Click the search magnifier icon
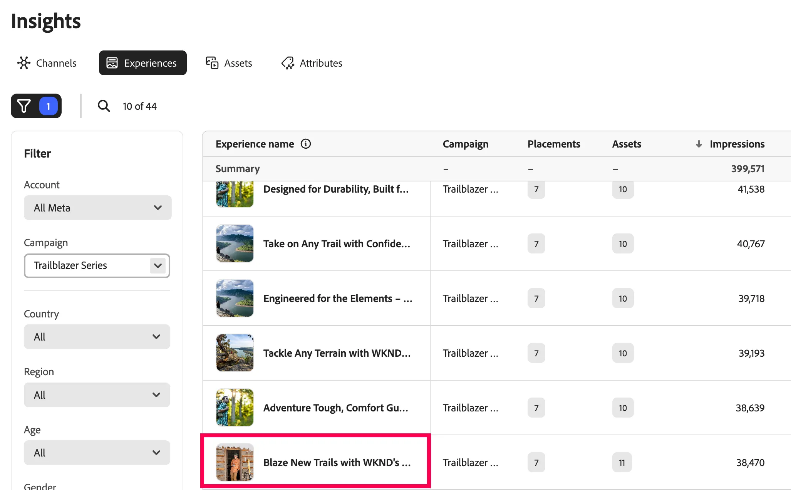 (104, 106)
